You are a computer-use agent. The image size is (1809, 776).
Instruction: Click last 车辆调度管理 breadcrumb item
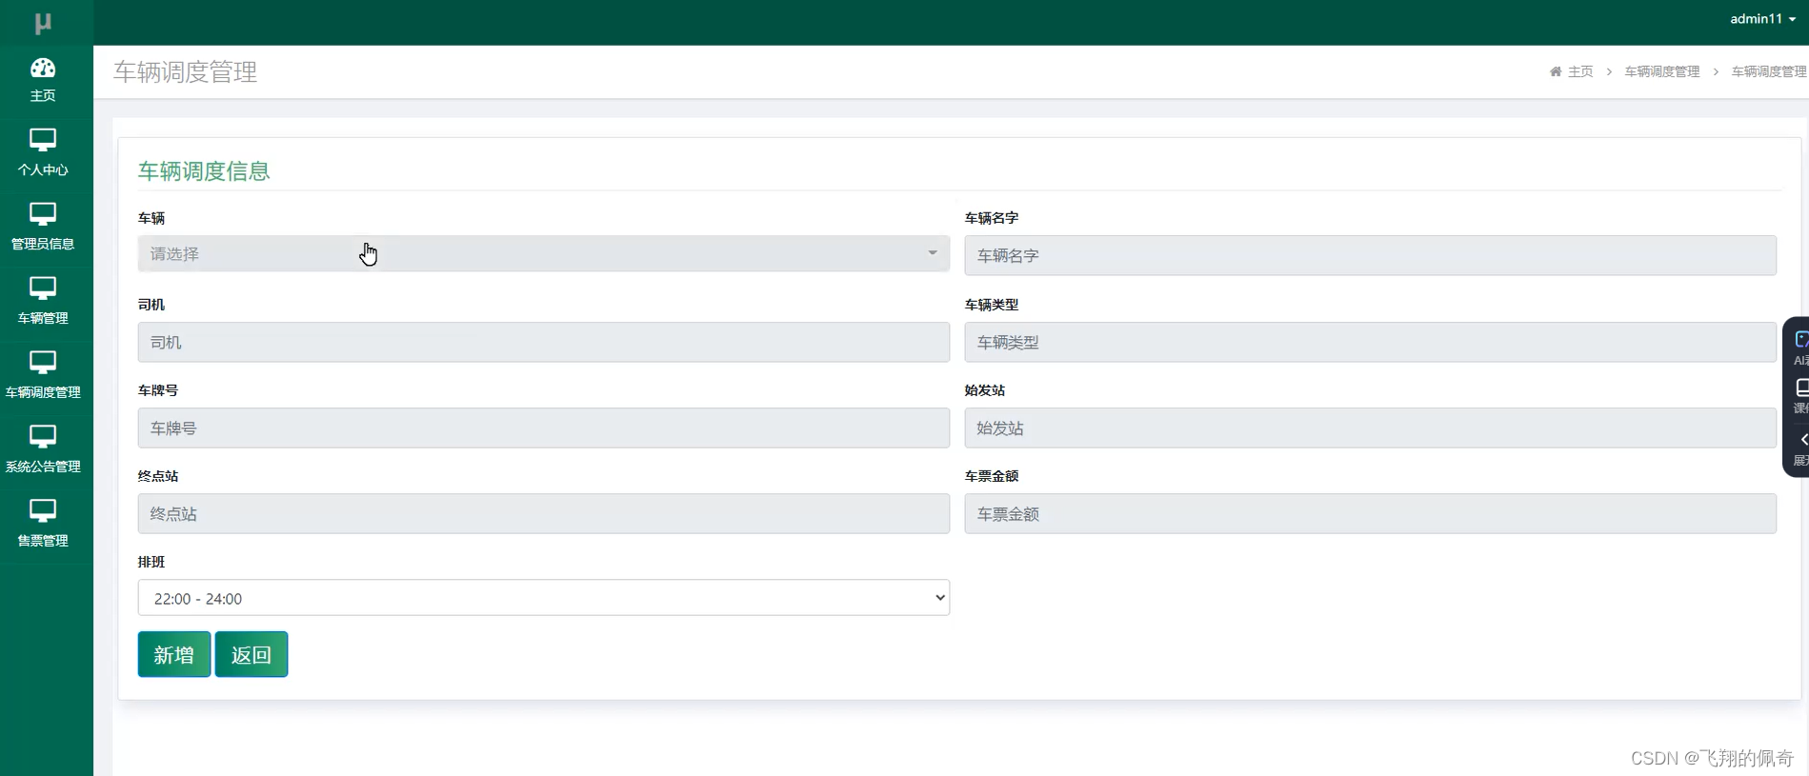tap(1769, 71)
